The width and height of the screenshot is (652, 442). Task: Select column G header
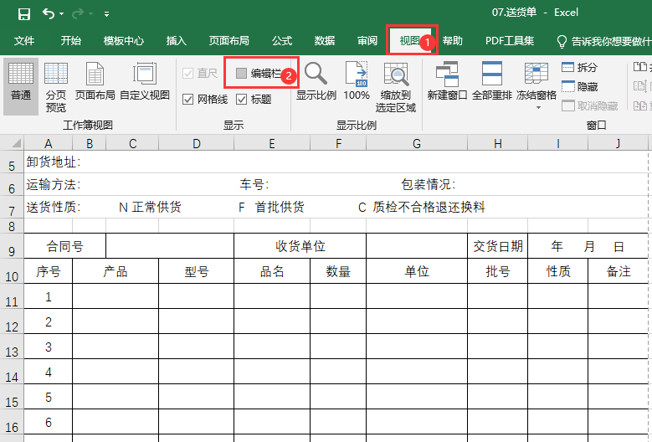[x=417, y=143]
